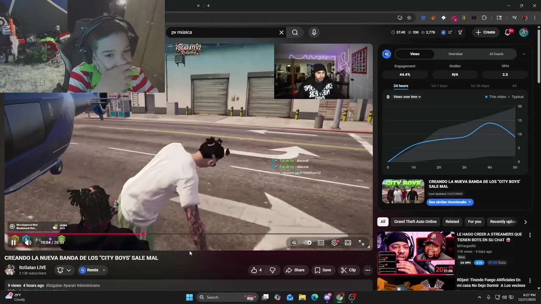This screenshot has width=541, height=304.
Task: Expand the Remix dropdown arrow
Action: tap(104, 270)
